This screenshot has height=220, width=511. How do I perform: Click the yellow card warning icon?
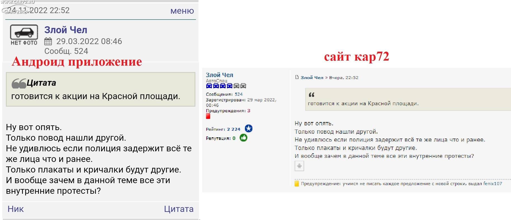[x=297, y=184]
